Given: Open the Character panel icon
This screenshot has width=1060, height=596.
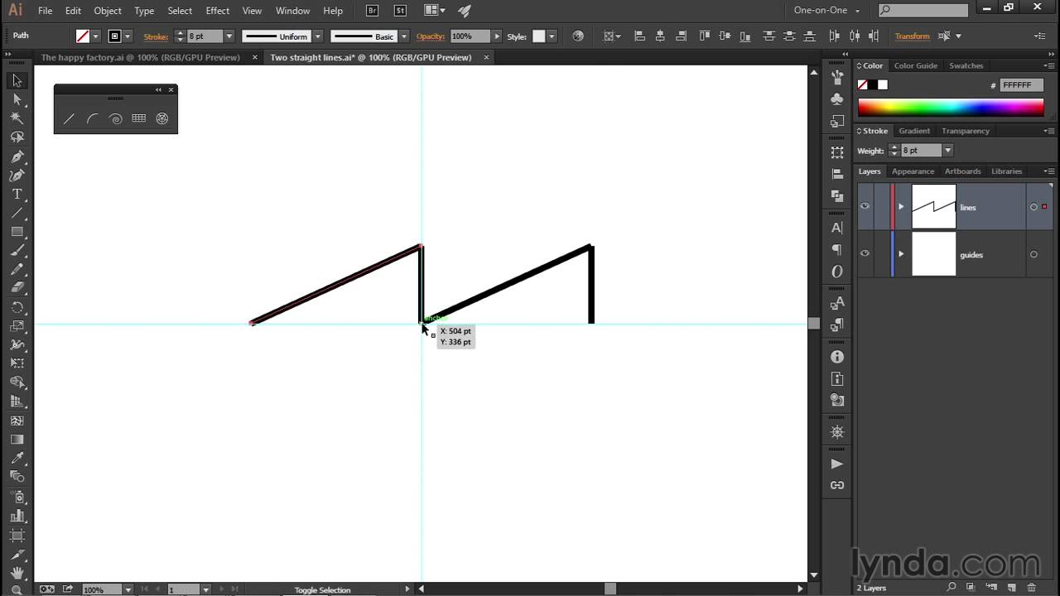Looking at the screenshot, I should 837,228.
